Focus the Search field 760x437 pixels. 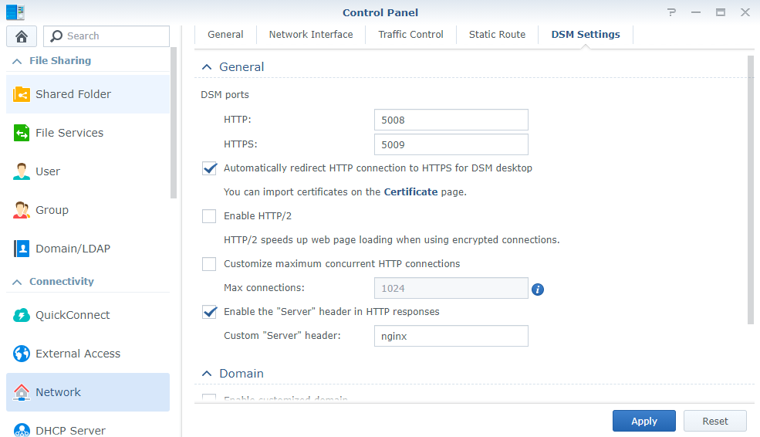click(106, 36)
